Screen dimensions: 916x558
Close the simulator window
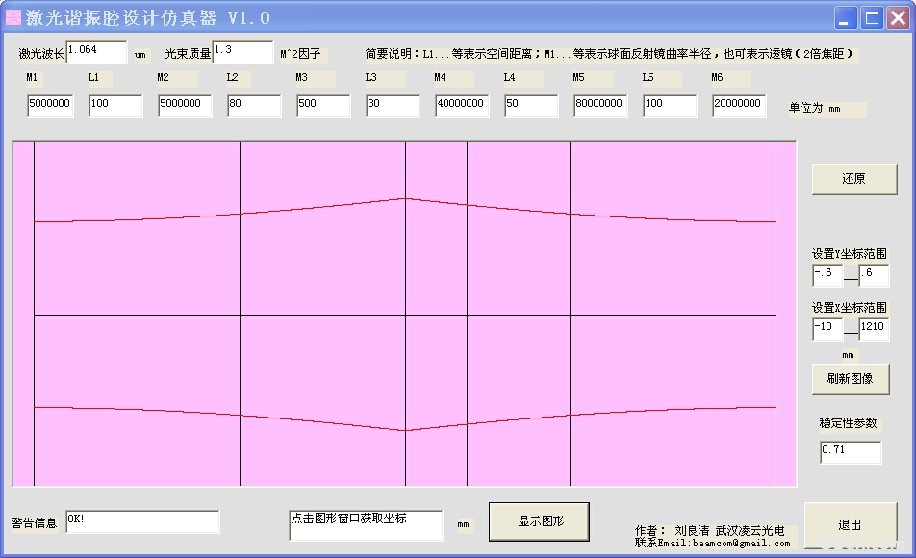coord(898,18)
